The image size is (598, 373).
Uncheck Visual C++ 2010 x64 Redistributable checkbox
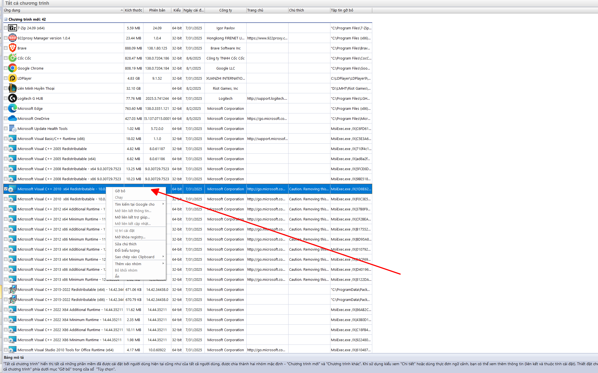(6, 189)
